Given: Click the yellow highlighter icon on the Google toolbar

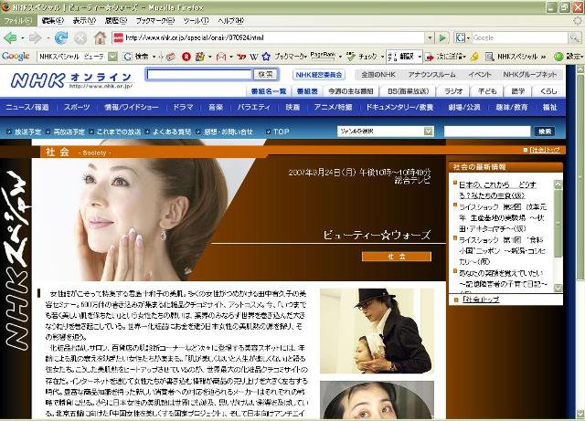Looking at the screenshot, I should click(474, 57).
